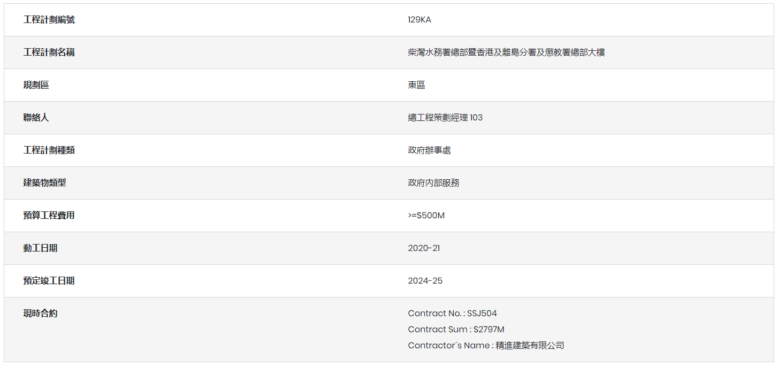Select the 政府辦事處 value

429,150
